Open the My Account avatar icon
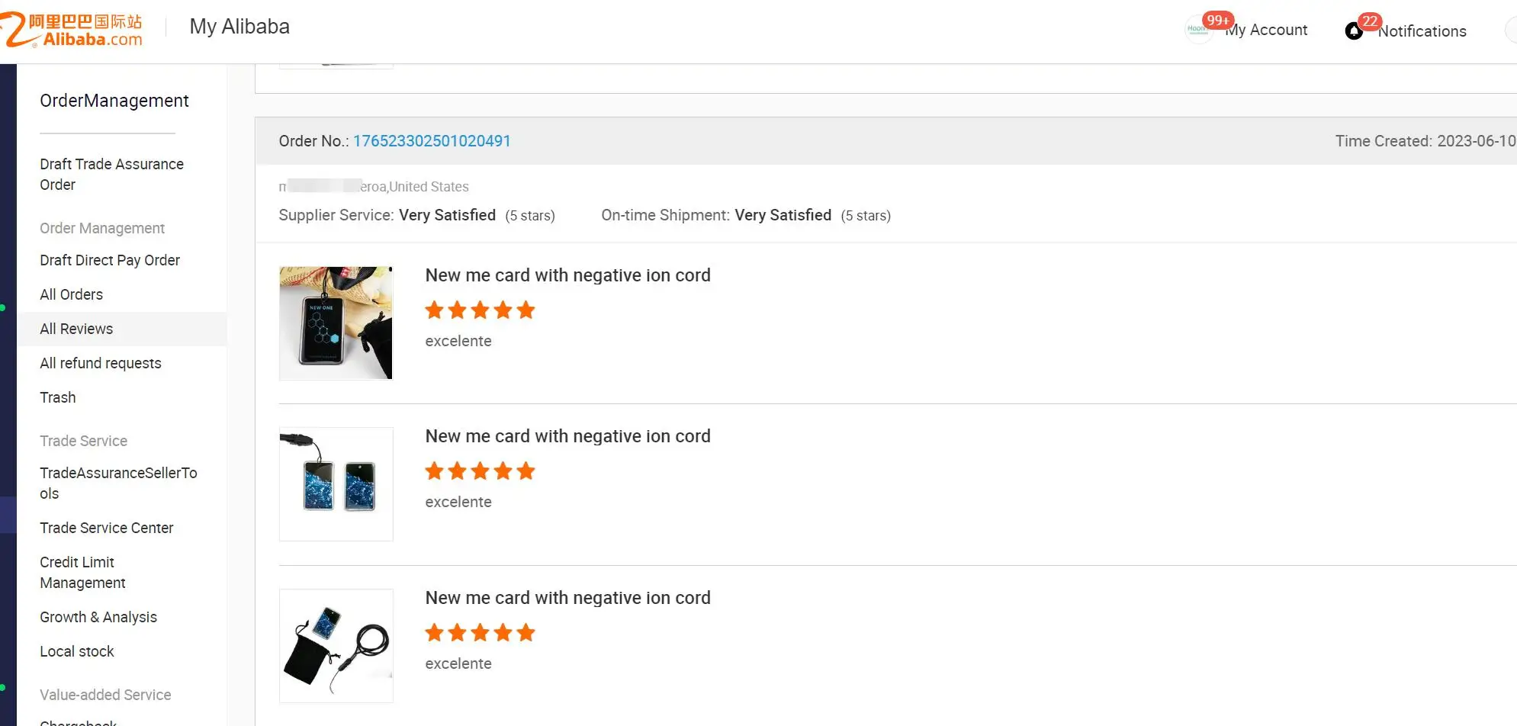Viewport: 1517px width, 726px height. (1198, 30)
